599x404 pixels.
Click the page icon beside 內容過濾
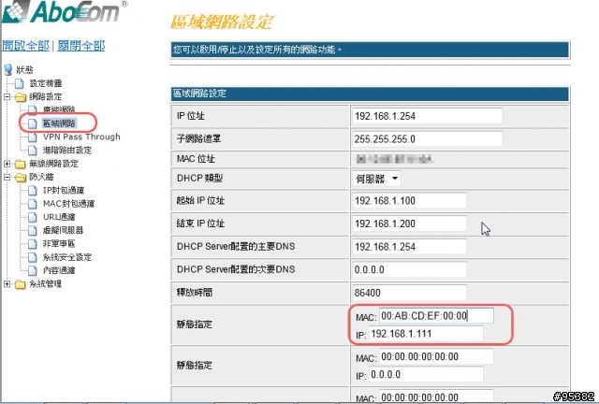[33, 270]
